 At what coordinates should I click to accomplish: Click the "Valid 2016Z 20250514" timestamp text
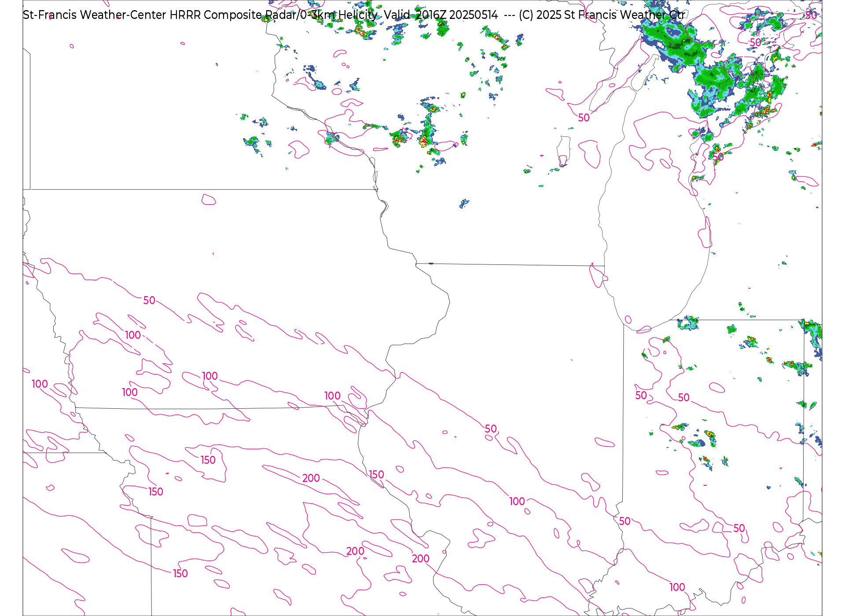pos(441,15)
